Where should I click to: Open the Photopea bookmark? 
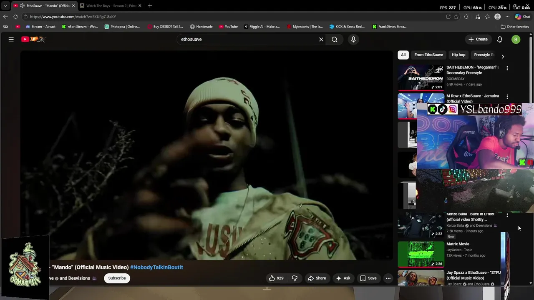122,27
